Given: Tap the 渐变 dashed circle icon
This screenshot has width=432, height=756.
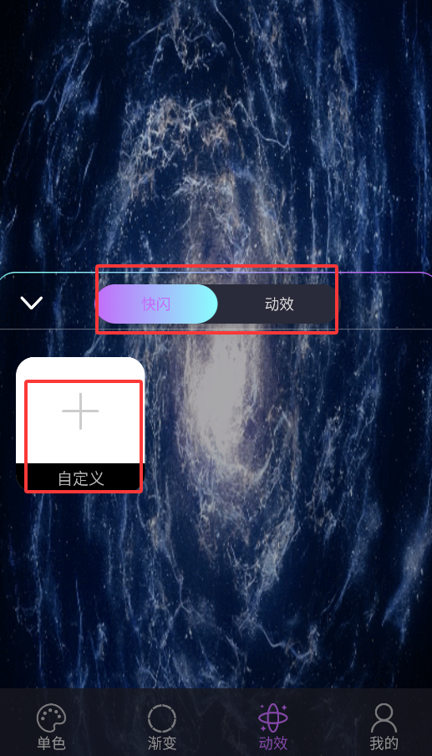Looking at the screenshot, I should click(x=162, y=718).
